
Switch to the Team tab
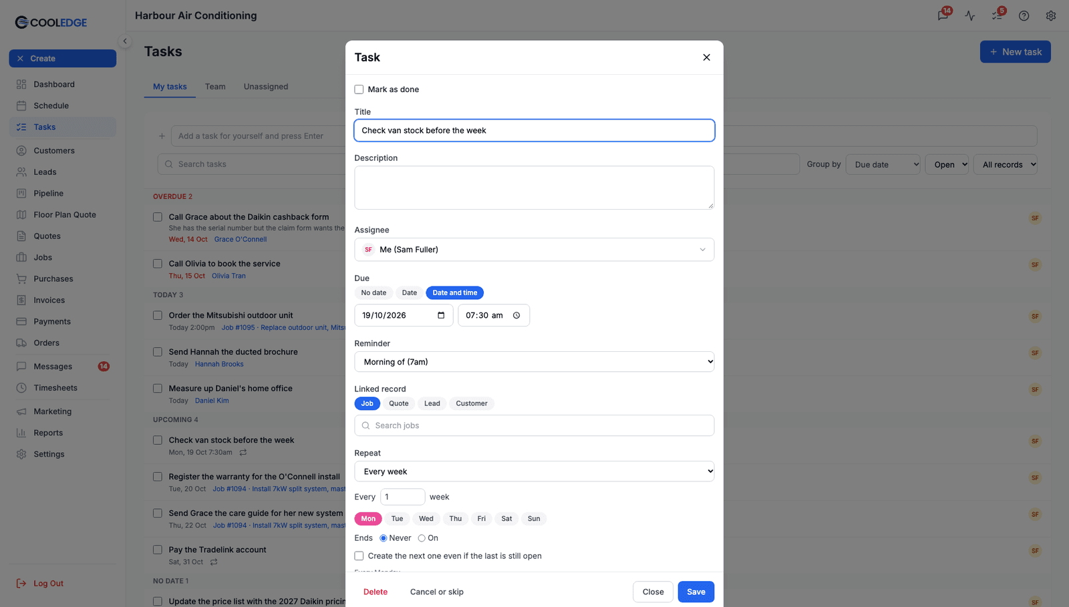pyautogui.click(x=215, y=87)
